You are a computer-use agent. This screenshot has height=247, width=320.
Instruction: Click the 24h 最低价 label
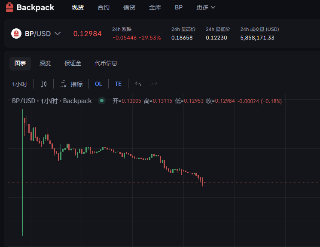click(218, 29)
